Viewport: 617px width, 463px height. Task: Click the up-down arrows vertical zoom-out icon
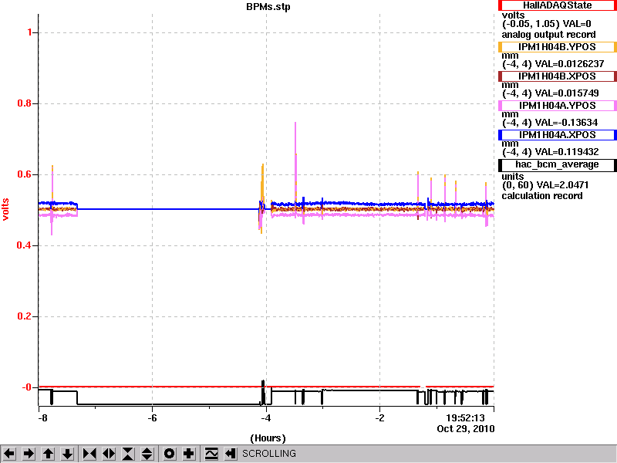tap(147, 454)
